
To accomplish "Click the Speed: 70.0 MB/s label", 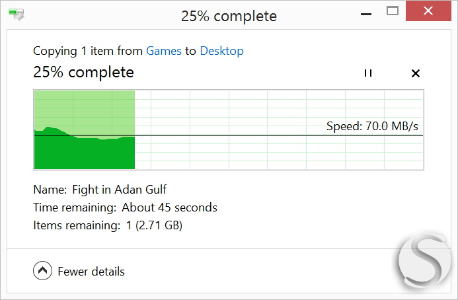I will click(x=372, y=126).
